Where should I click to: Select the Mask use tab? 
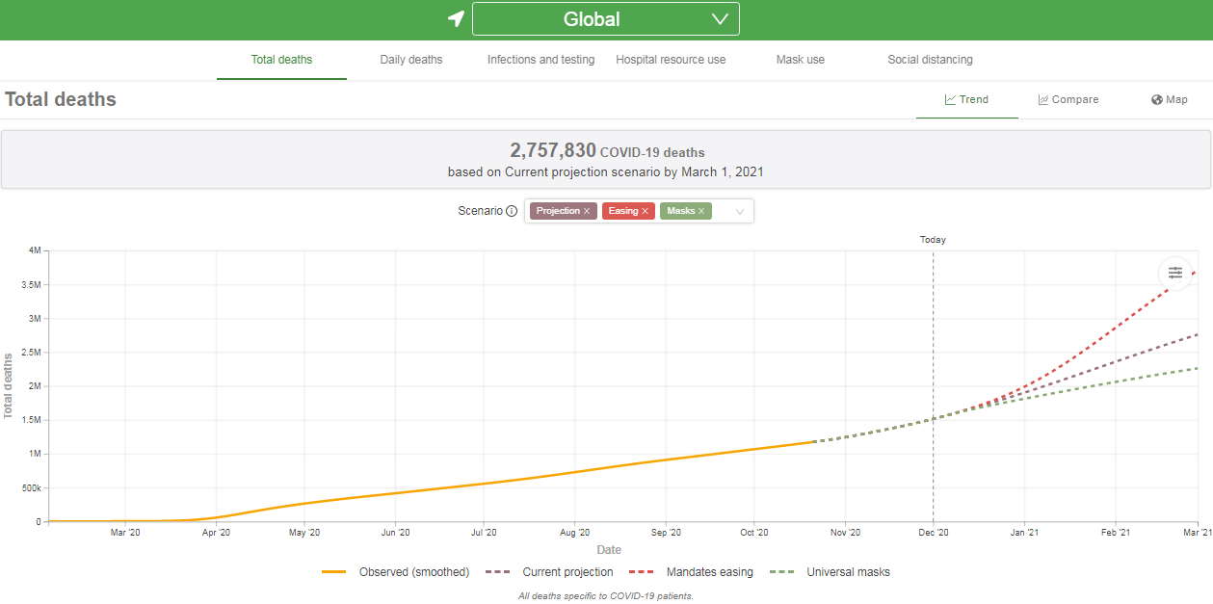(800, 60)
